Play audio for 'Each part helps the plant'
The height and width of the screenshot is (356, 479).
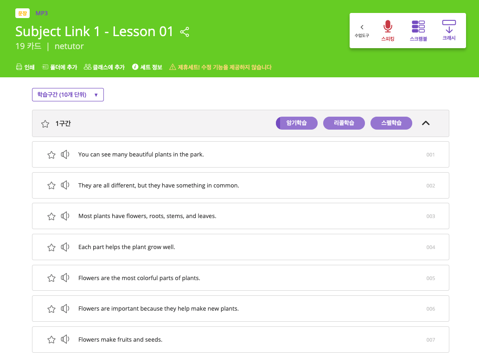(x=65, y=247)
